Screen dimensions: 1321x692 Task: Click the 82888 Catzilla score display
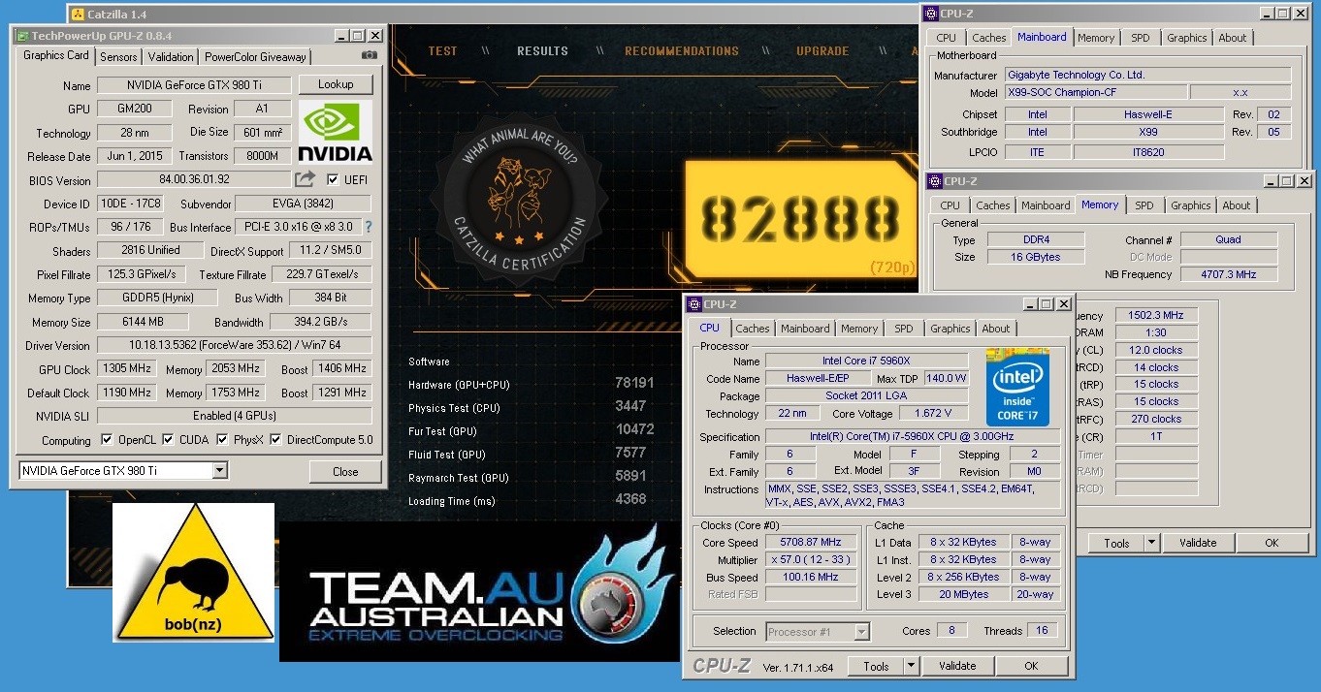pyautogui.click(x=801, y=219)
